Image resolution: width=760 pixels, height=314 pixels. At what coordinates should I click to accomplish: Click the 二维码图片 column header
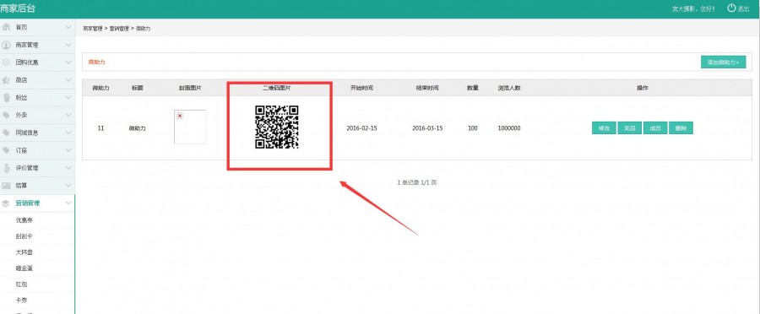pos(277,88)
